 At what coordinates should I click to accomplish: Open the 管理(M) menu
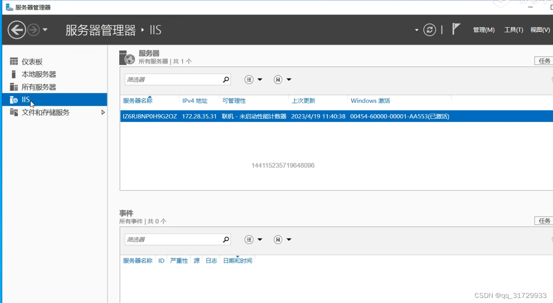483,30
